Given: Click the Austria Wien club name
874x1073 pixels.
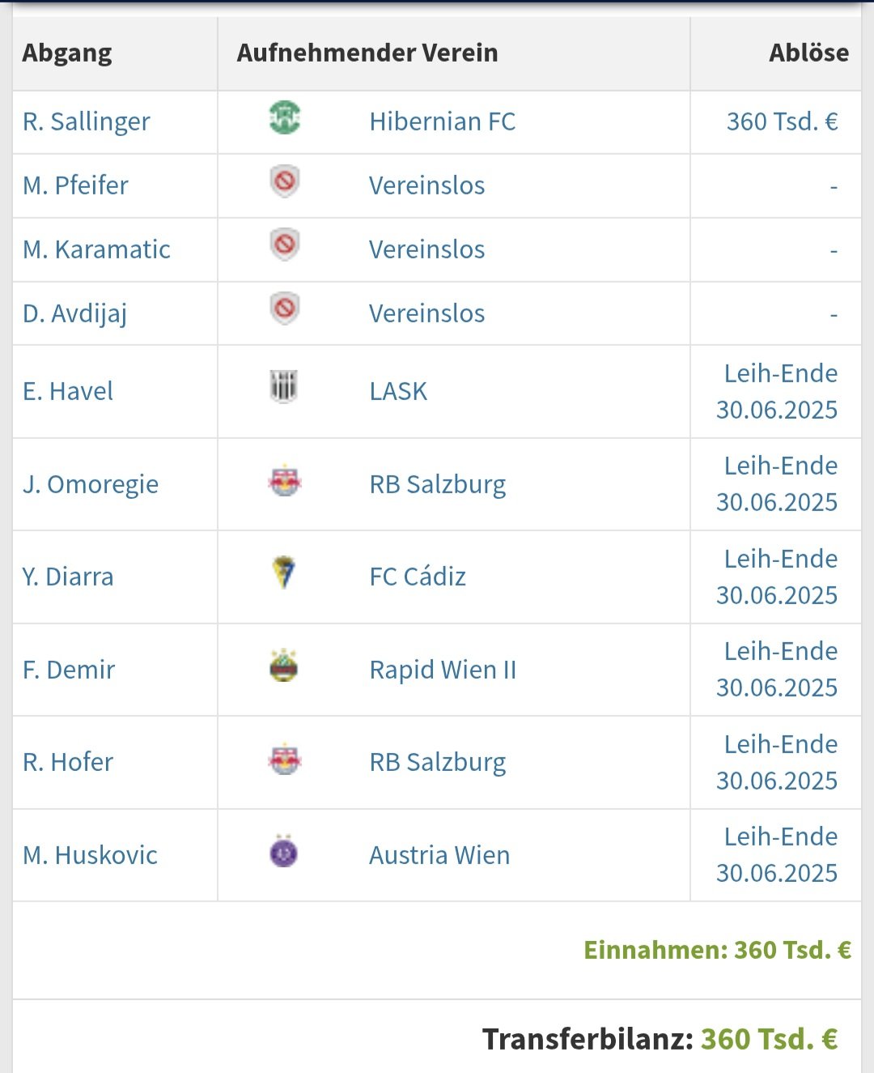Looking at the screenshot, I should 439,855.
